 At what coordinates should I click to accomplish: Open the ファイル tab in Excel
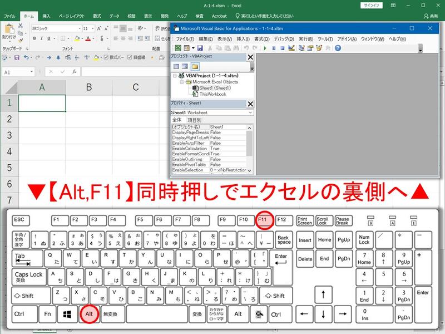9,16
